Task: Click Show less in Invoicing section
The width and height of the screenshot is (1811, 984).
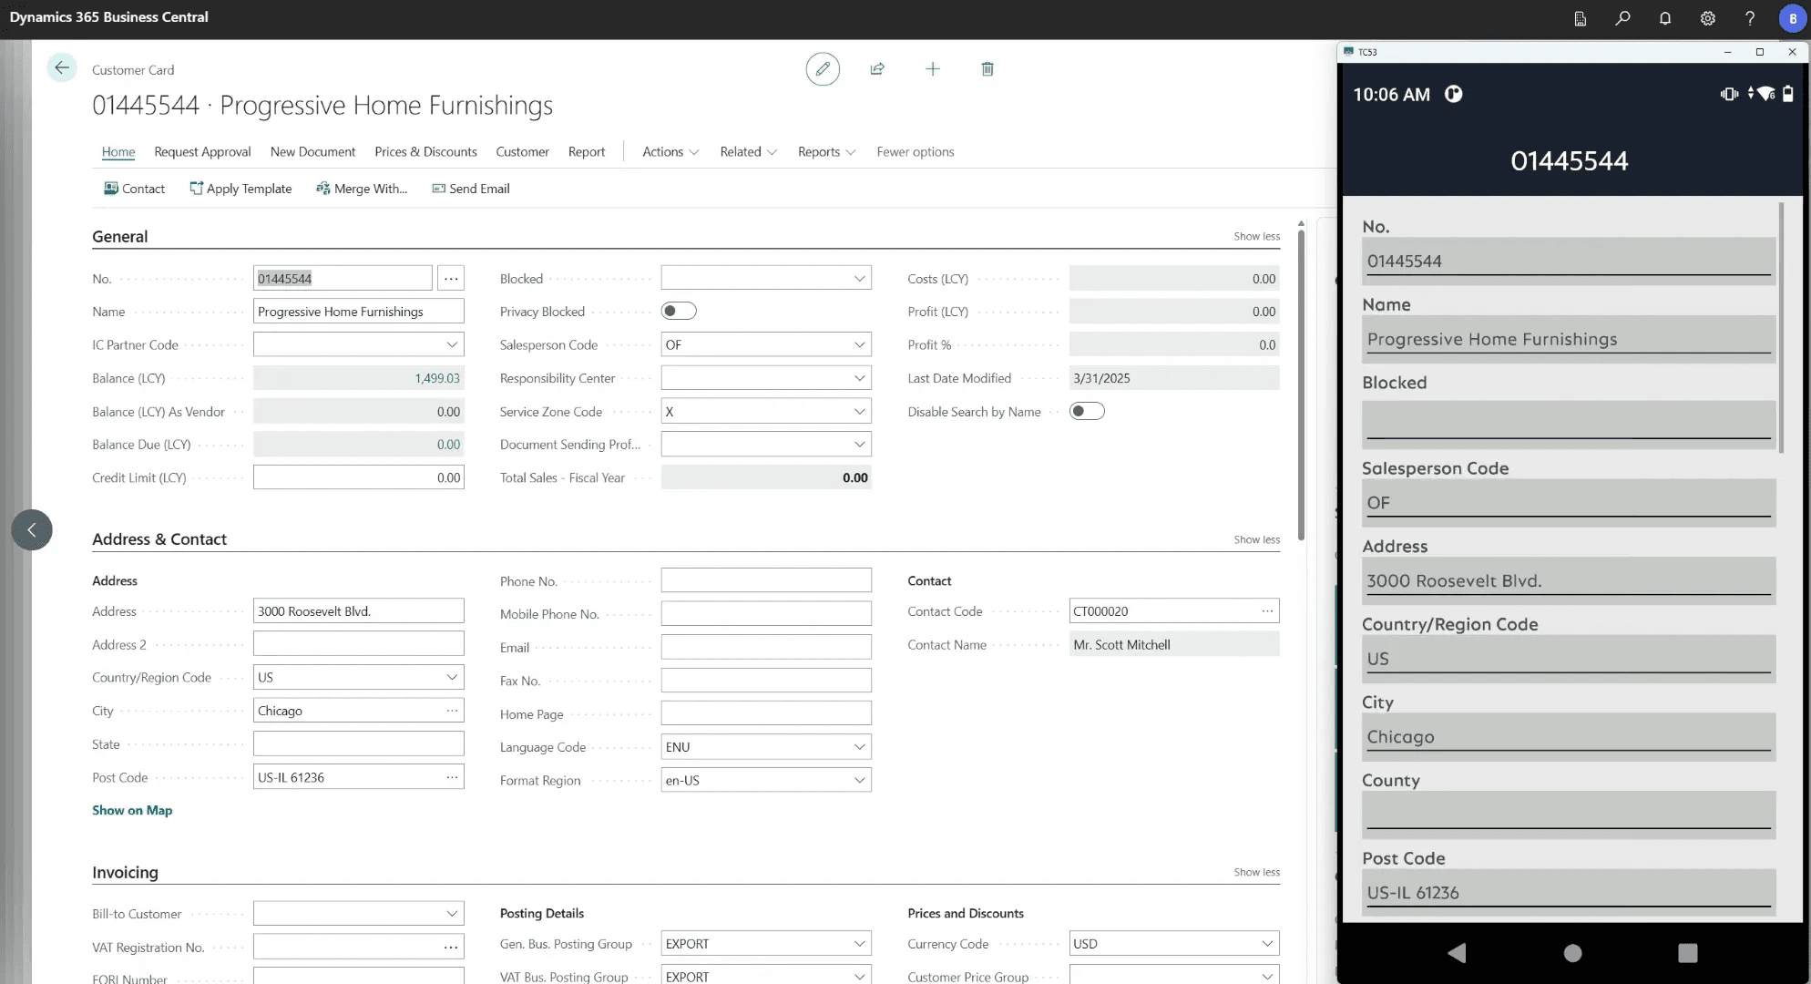Action: [1256, 873]
